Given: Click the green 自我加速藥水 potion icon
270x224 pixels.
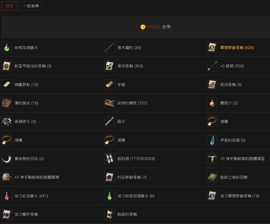Looking at the screenshot, I should pyautogui.click(x=7, y=47).
